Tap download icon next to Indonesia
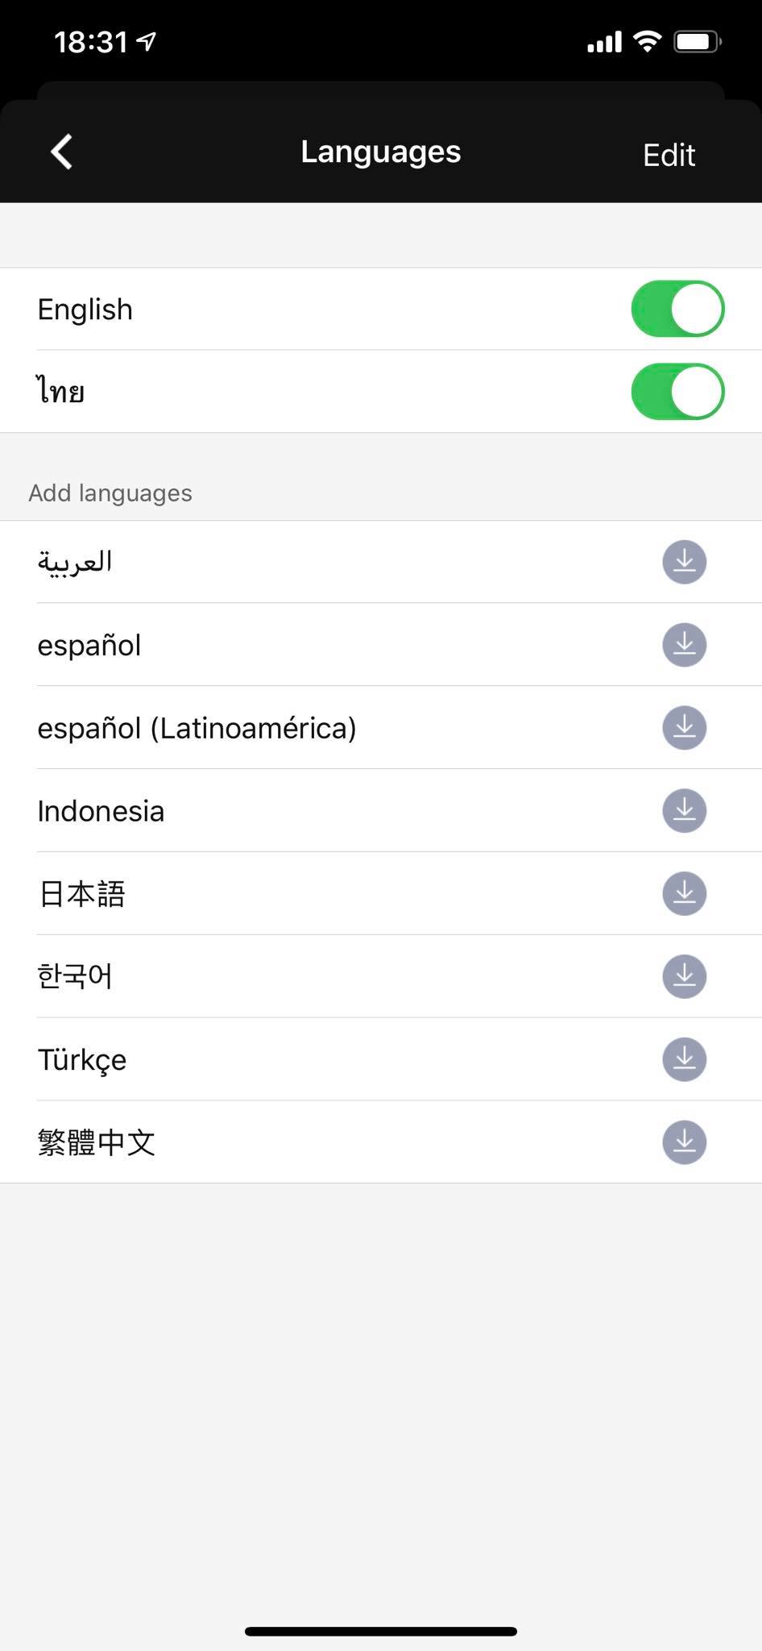 pos(684,811)
